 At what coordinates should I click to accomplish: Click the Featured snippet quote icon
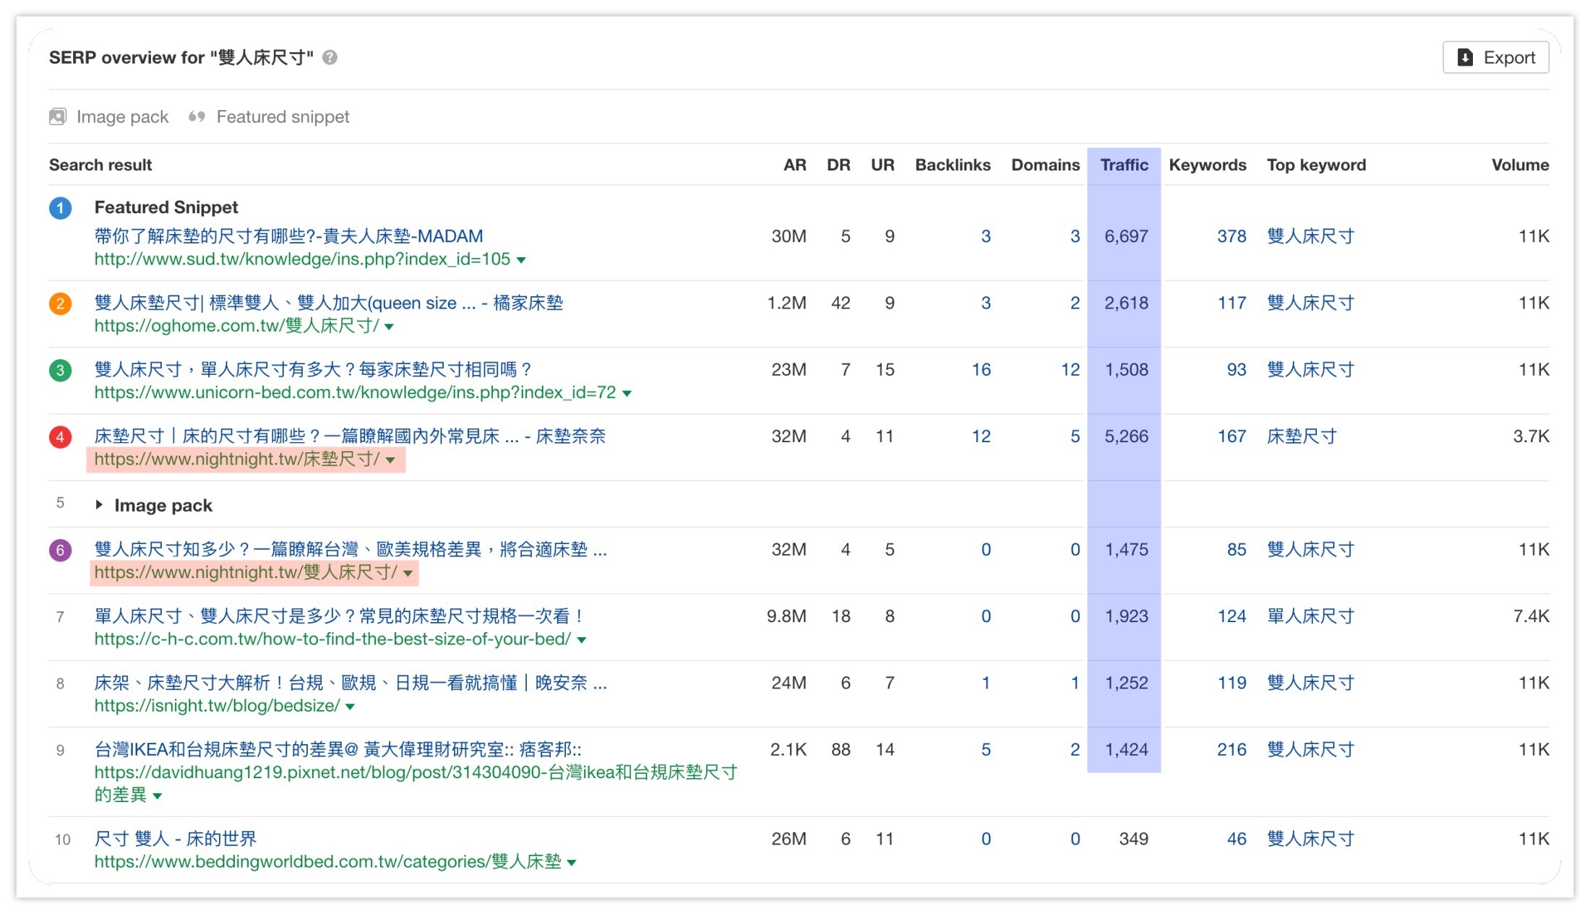pos(197,117)
